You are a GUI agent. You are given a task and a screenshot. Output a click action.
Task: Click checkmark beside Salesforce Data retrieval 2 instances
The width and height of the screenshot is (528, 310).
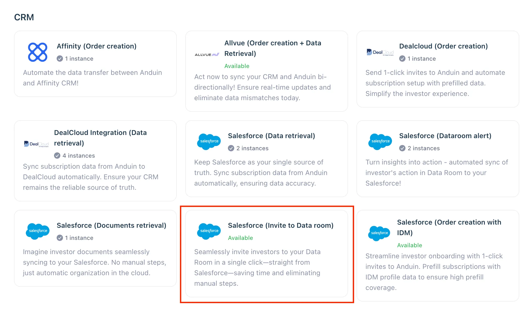click(x=231, y=148)
